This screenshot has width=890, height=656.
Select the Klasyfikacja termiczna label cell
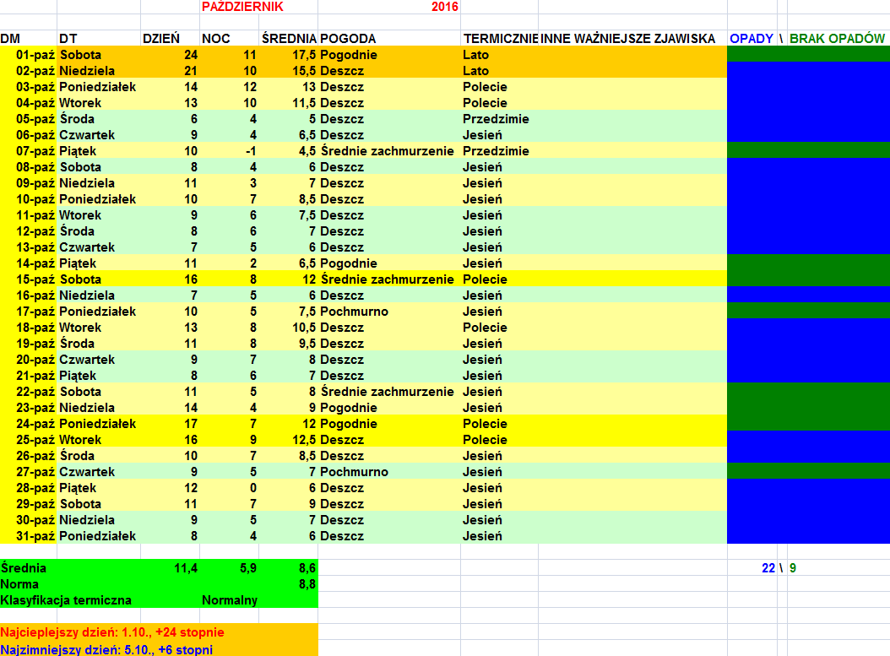click(66, 600)
